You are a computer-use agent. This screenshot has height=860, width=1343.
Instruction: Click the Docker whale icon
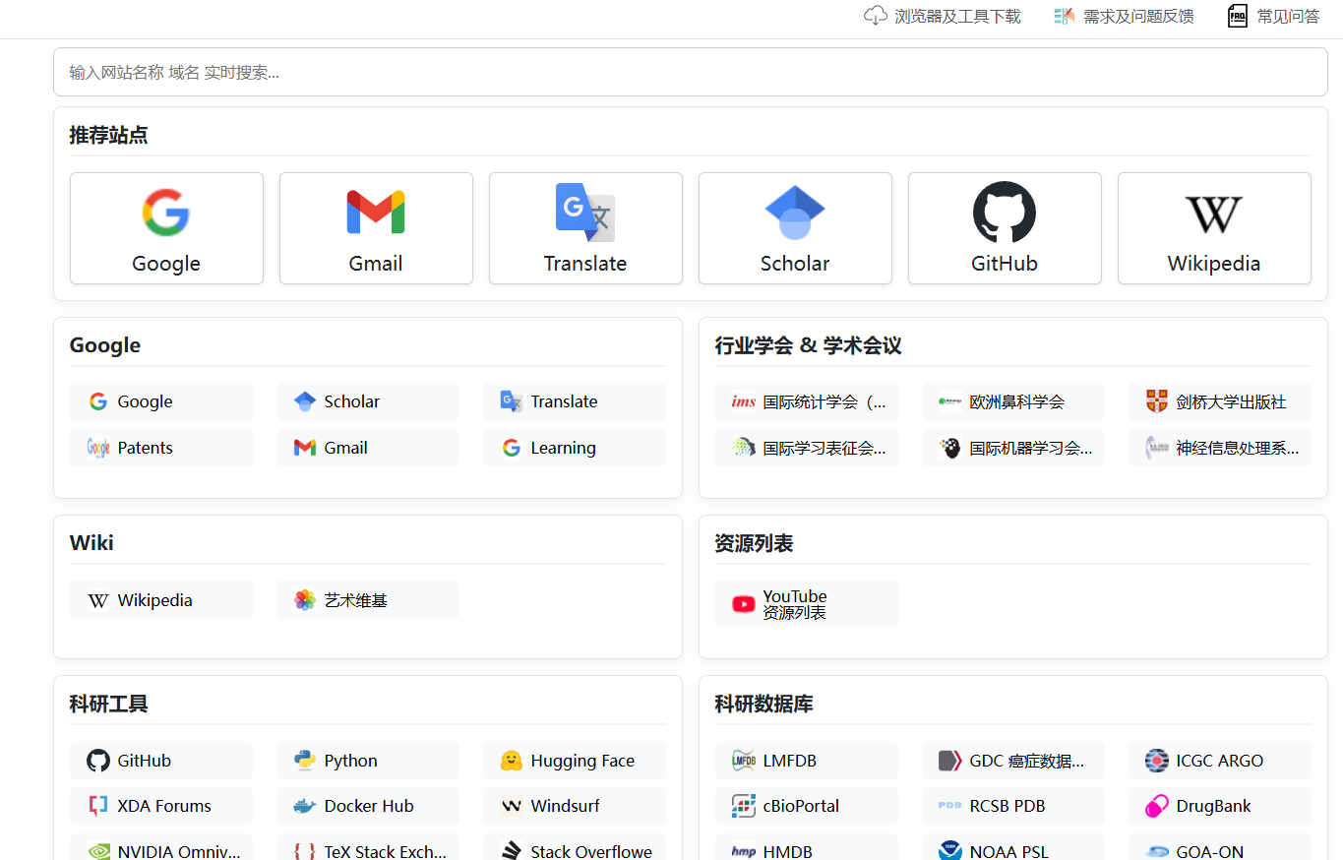point(305,806)
